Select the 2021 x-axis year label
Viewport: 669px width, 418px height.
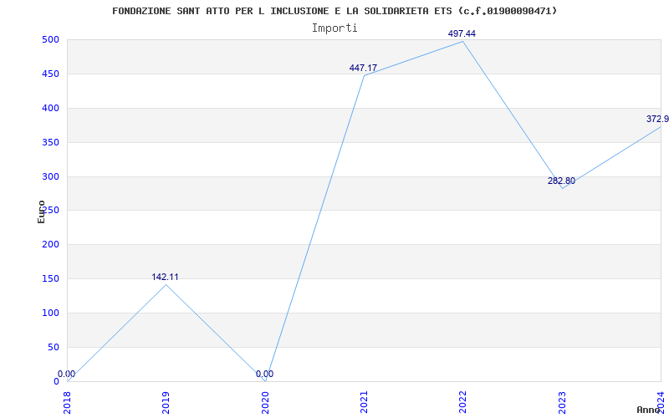pyautogui.click(x=364, y=403)
